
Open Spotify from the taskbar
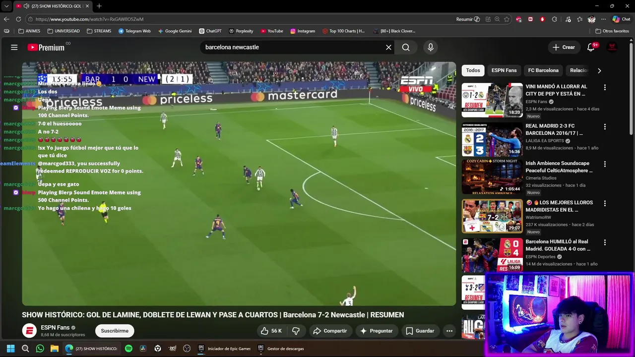(x=128, y=349)
